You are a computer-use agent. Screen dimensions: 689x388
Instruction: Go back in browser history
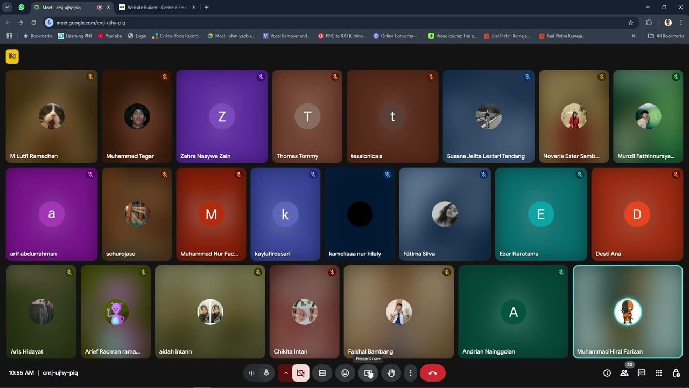tap(8, 23)
